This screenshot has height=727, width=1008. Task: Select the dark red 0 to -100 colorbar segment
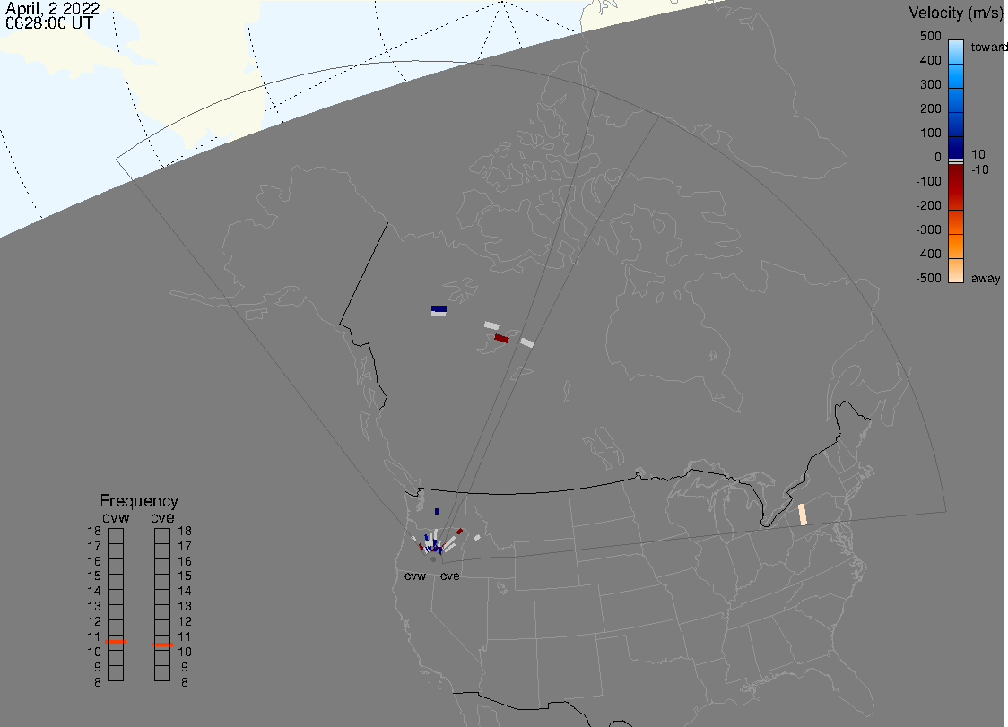[956, 175]
